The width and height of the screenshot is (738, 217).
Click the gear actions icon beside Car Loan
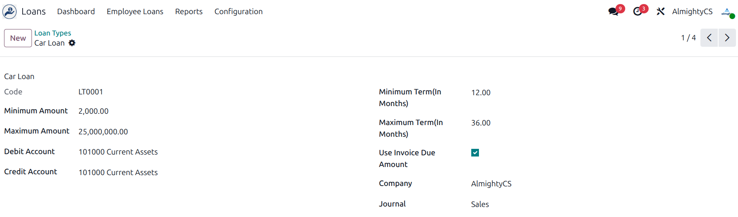(72, 43)
